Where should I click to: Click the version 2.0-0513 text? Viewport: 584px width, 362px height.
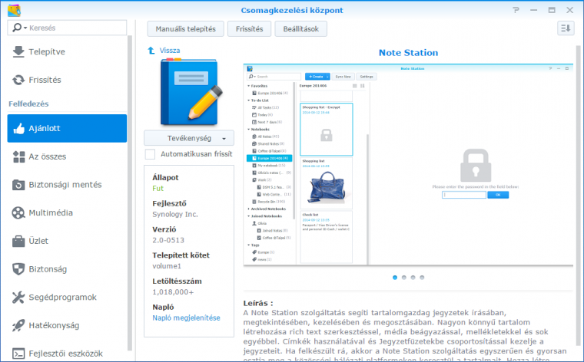[168, 240]
